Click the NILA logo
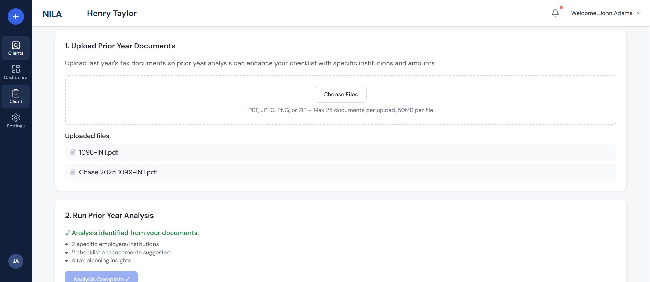This screenshot has width=650, height=282. [52, 14]
